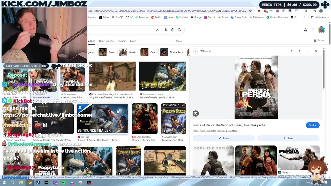The height and width of the screenshot is (186, 331).
Task: Open the large movie poster preview image
Action: click(x=256, y=88)
